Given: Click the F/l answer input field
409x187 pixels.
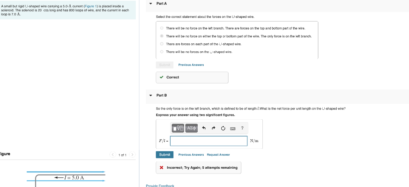Looking at the screenshot, I should click(x=208, y=141).
